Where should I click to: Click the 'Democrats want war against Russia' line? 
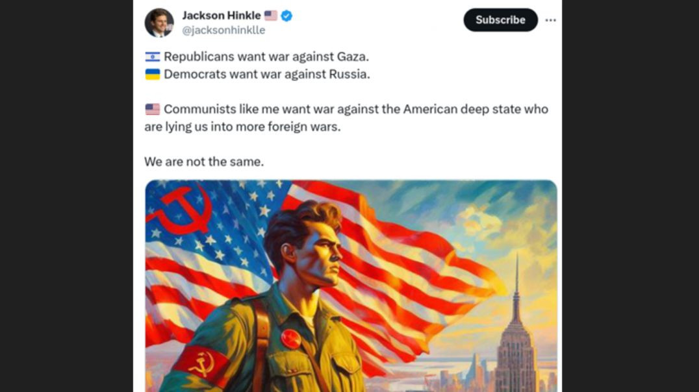266,74
